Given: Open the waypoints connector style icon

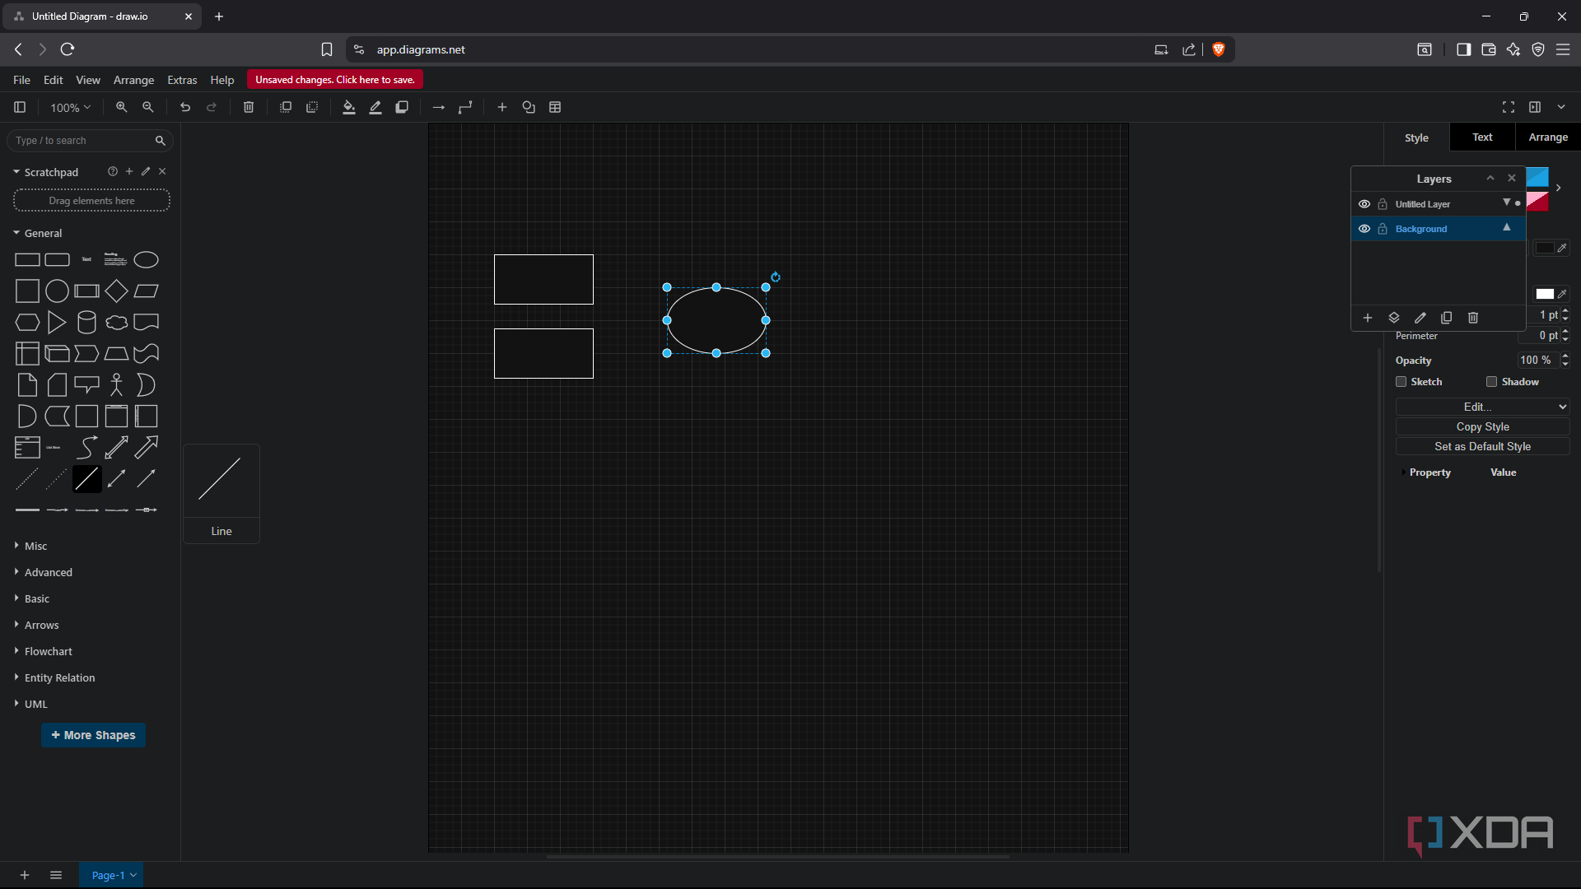Looking at the screenshot, I should [465, 107].
